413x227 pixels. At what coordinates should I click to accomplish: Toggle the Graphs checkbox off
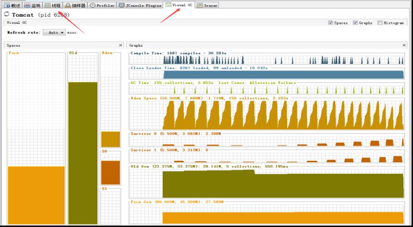(355, 23)
